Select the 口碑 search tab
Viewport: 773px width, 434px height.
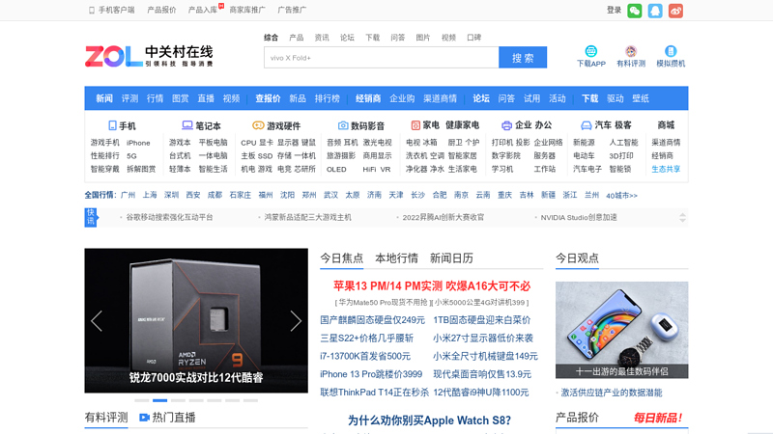click(473, 38)
